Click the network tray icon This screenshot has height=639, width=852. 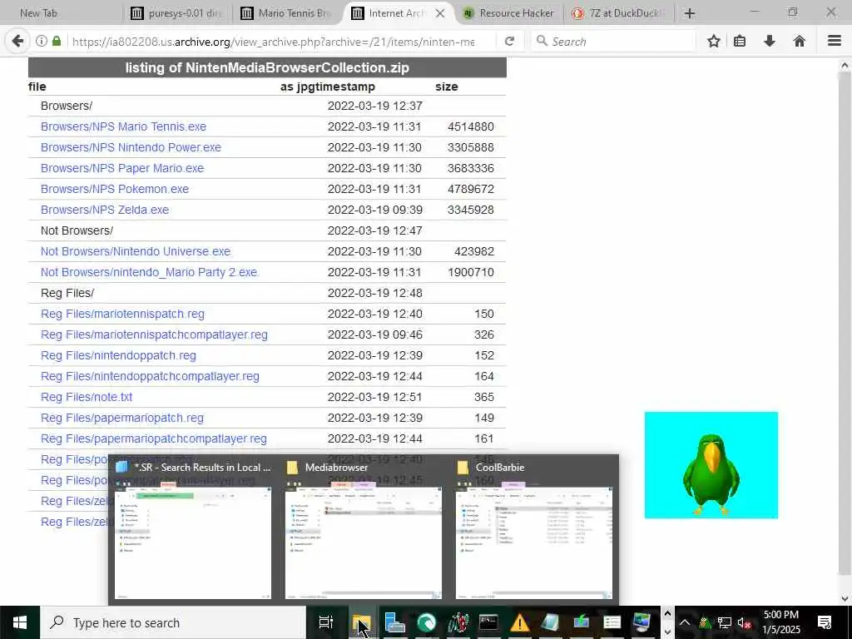(x=725, y=622)
